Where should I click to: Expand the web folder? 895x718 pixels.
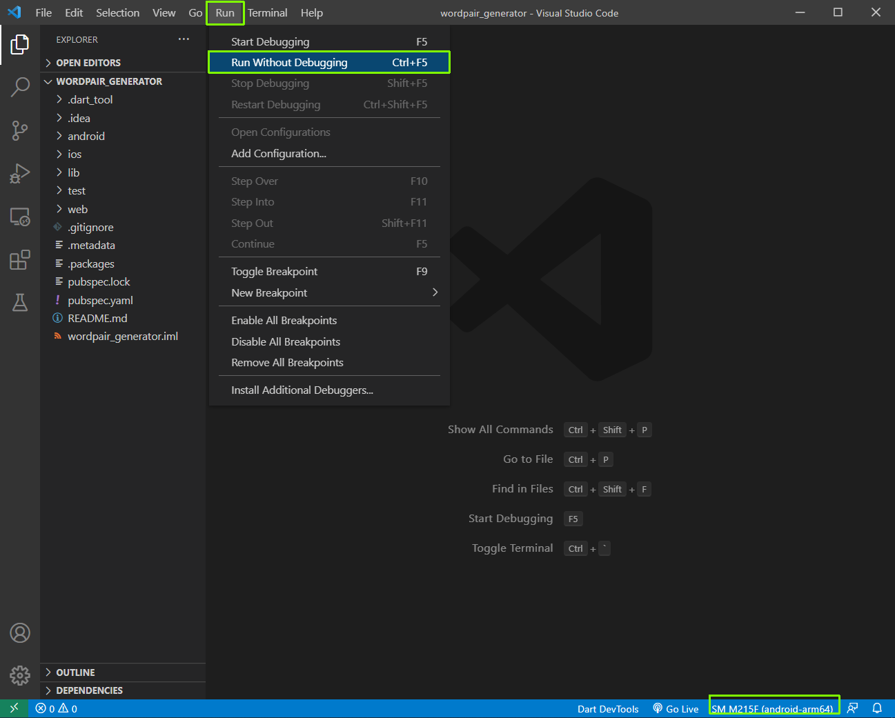(123, 209)
